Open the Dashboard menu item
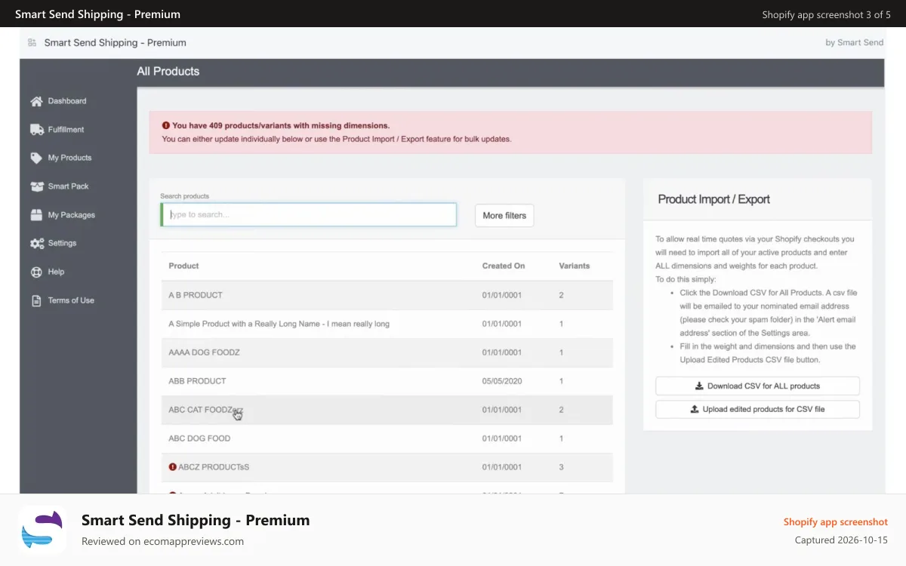The width and height of the screenshot is (906, 566). [67, 101]
